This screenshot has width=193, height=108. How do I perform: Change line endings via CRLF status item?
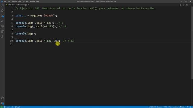pyautogui.click(x=170, y=107)
